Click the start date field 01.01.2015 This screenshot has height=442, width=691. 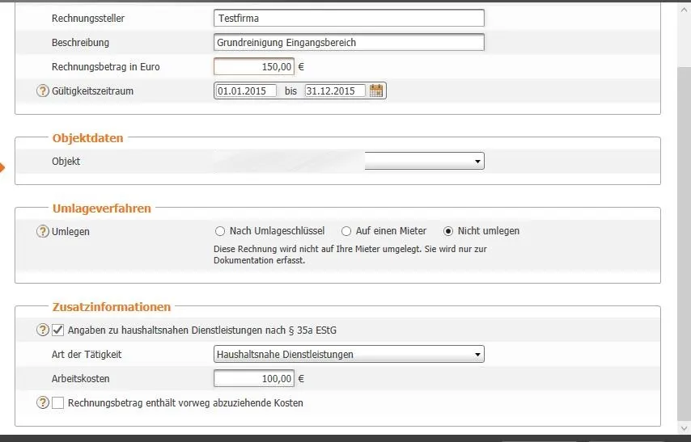(x=246, y=91)
